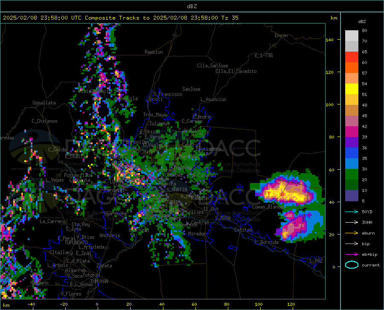
Task: Click the Ramblon label near the top
Action: 154,52
